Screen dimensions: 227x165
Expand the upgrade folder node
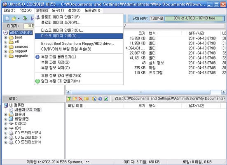6,56
